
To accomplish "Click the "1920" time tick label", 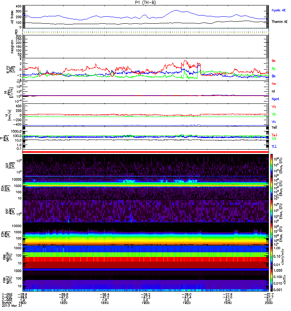I will tap(187, 303).
